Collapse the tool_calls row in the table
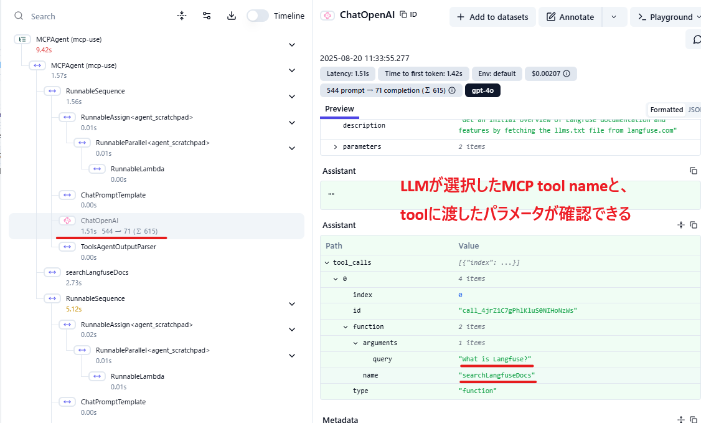 click(x=326, y=262)
